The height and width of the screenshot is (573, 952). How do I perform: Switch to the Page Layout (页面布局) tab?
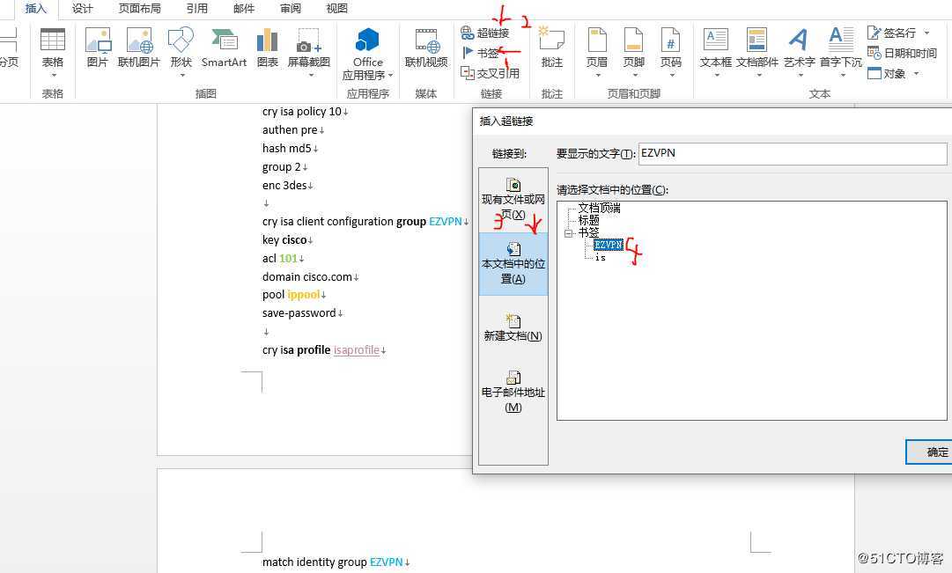(x=140, y=9)
